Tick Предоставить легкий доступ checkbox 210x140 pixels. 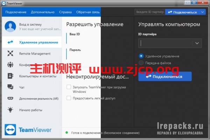69,98
